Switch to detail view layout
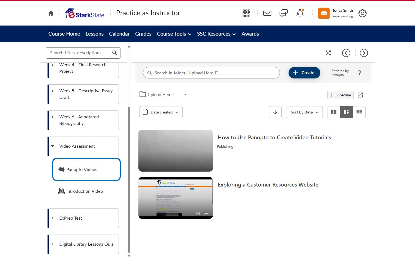 point(346,112)
